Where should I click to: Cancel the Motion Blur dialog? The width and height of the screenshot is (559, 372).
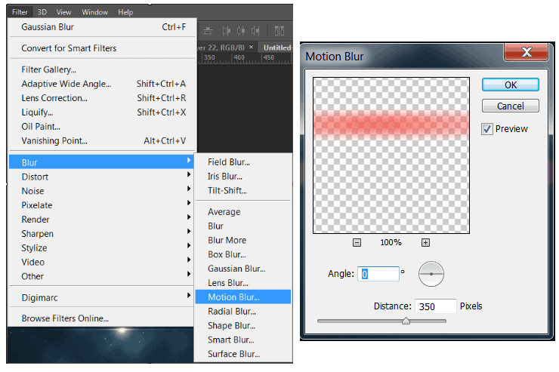click(x=510, y=106)
